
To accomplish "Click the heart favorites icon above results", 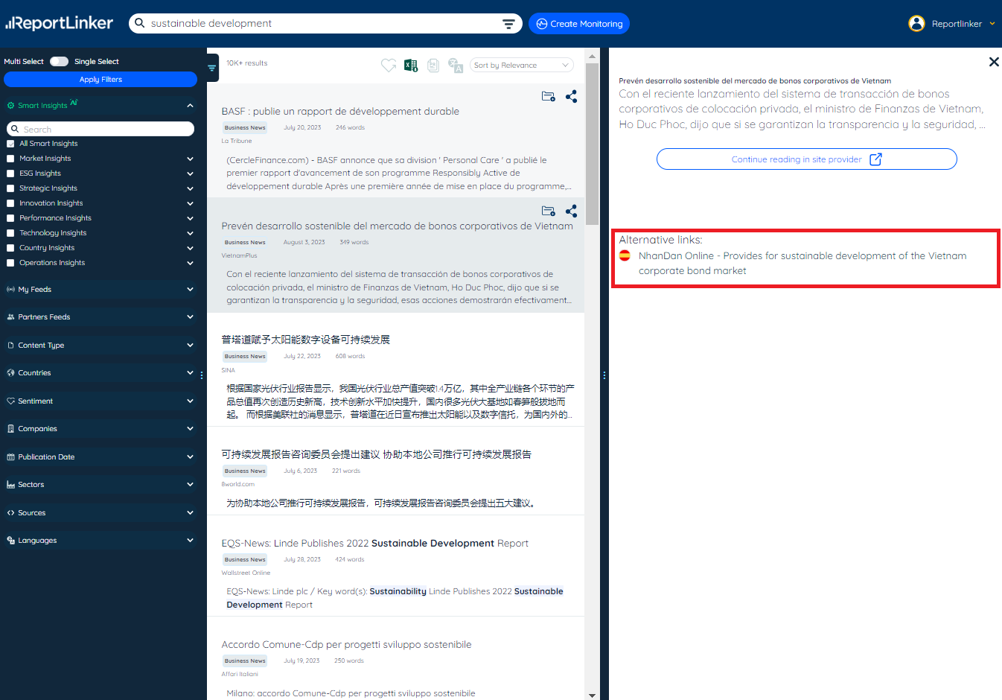I will [389, 66].
